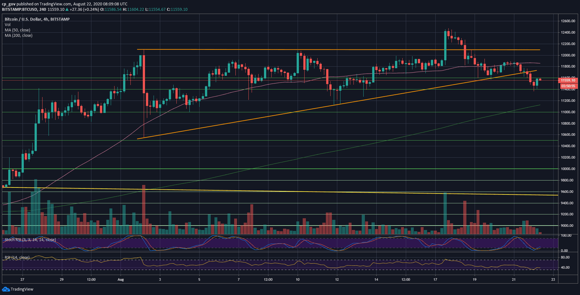Click the '10' date label on time axis

(x=298, y=279)
